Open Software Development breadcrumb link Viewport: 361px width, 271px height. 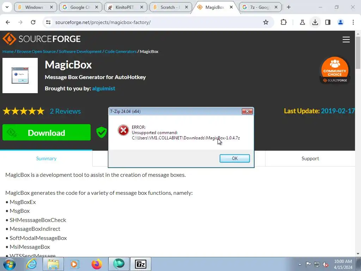click(x=80, y=52)
